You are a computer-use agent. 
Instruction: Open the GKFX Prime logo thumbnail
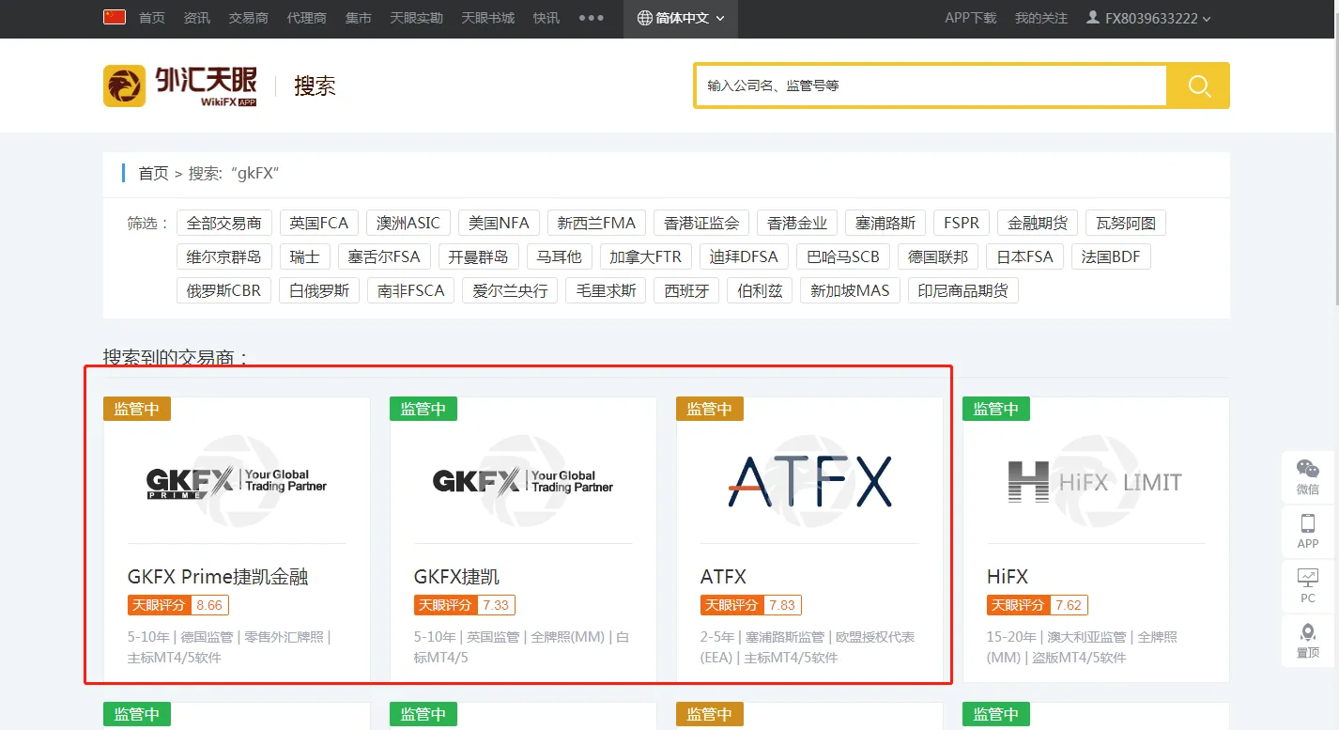click(x=237, y=482)
